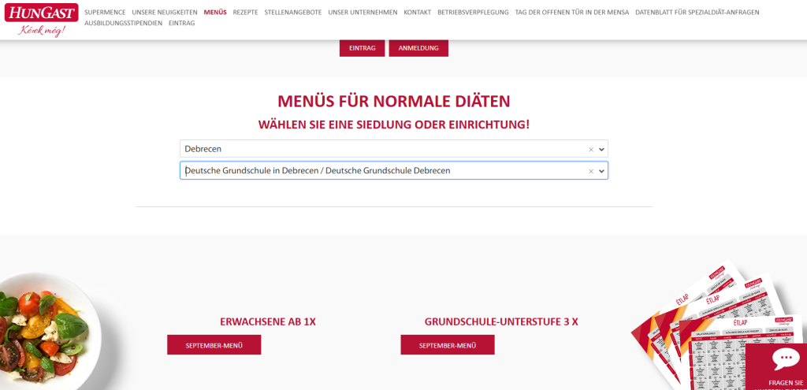This screenshot has width=807, height=390.
Task: Open September-Menü for Grundschule-Unterstufe 3 X
Action: [x=447, y=345]
